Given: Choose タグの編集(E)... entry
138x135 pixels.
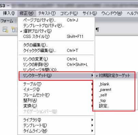Looking at the screenshot, I should (56, 45).
